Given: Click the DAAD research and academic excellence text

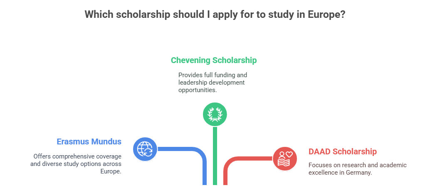Looking at the screenshot, I should 357,169.
